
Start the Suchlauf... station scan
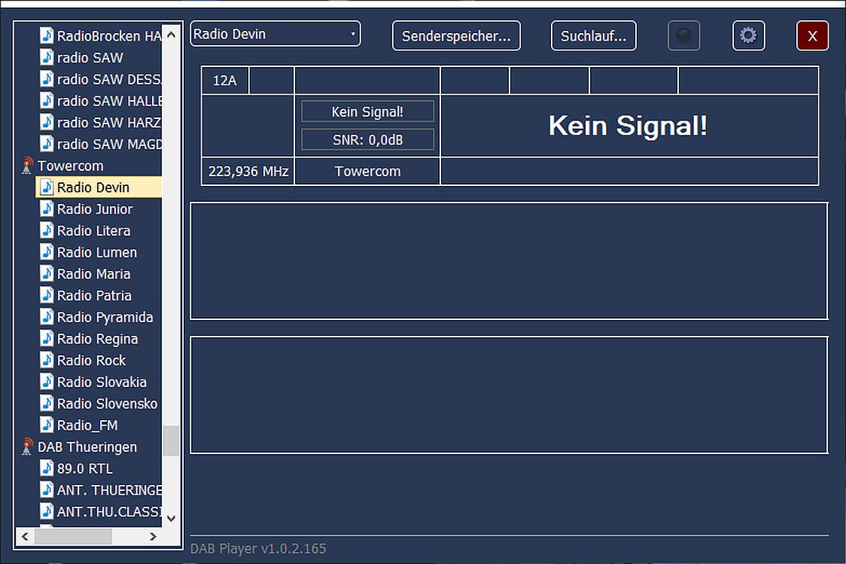[594, 35]
